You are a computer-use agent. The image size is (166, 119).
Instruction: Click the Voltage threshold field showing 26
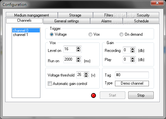(80, 75)
